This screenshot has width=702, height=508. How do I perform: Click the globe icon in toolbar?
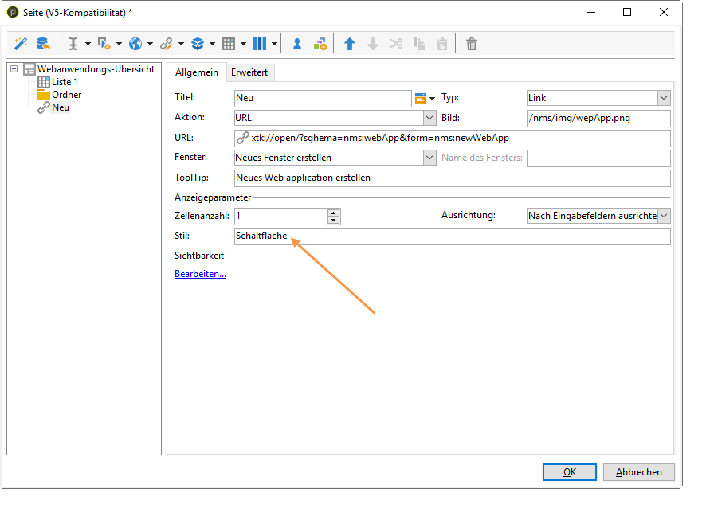pyautogui.click(x=135, y=44)
